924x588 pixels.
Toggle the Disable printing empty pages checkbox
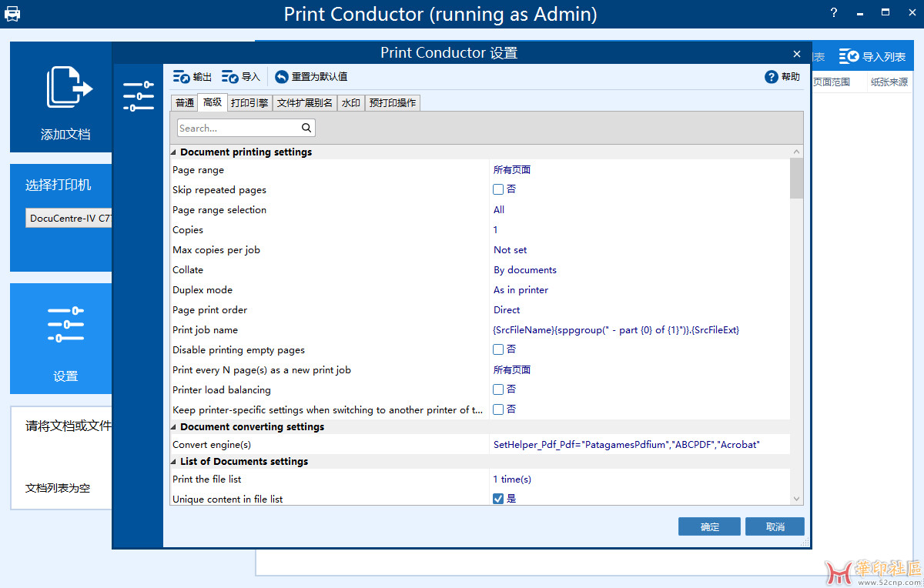pyautogui.click(x=498, y=349)
